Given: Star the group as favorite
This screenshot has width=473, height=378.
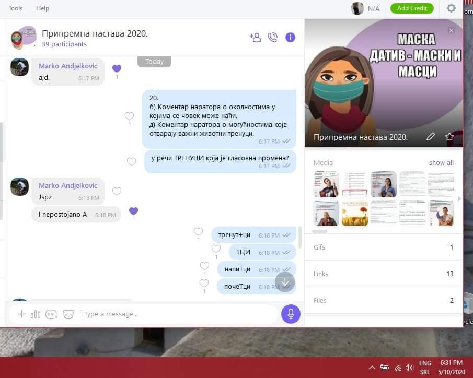Looking at the screenshot, I should click(x=449, y=137).
